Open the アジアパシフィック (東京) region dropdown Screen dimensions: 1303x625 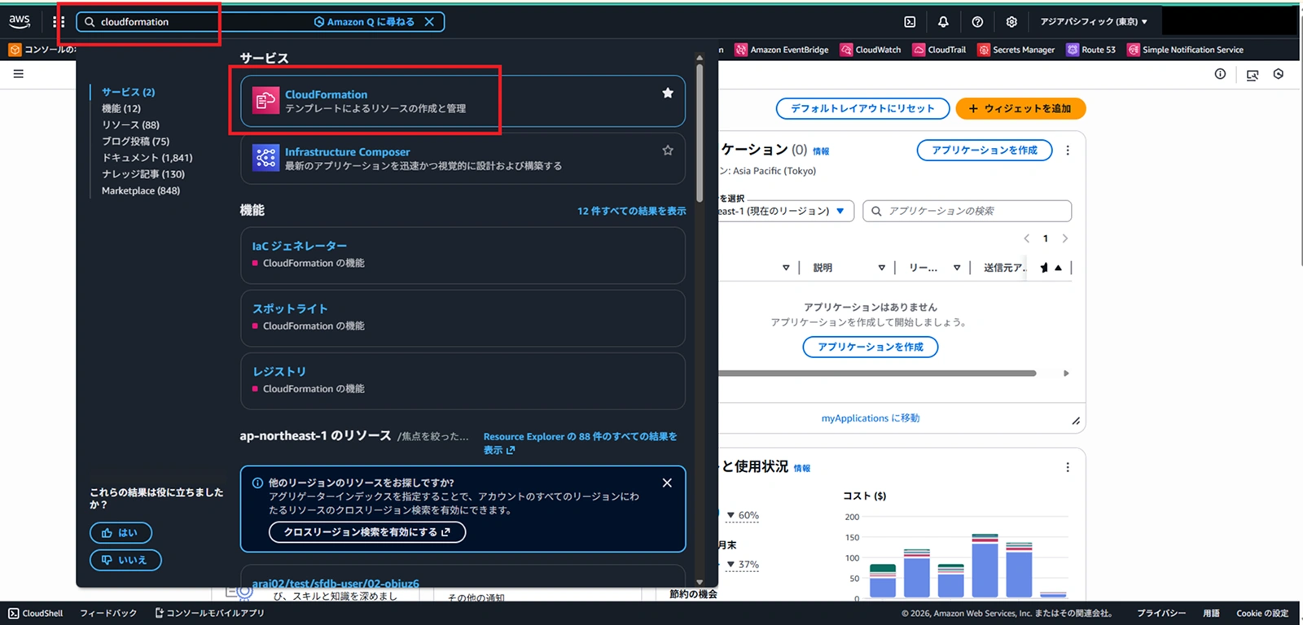point(1094,22)
